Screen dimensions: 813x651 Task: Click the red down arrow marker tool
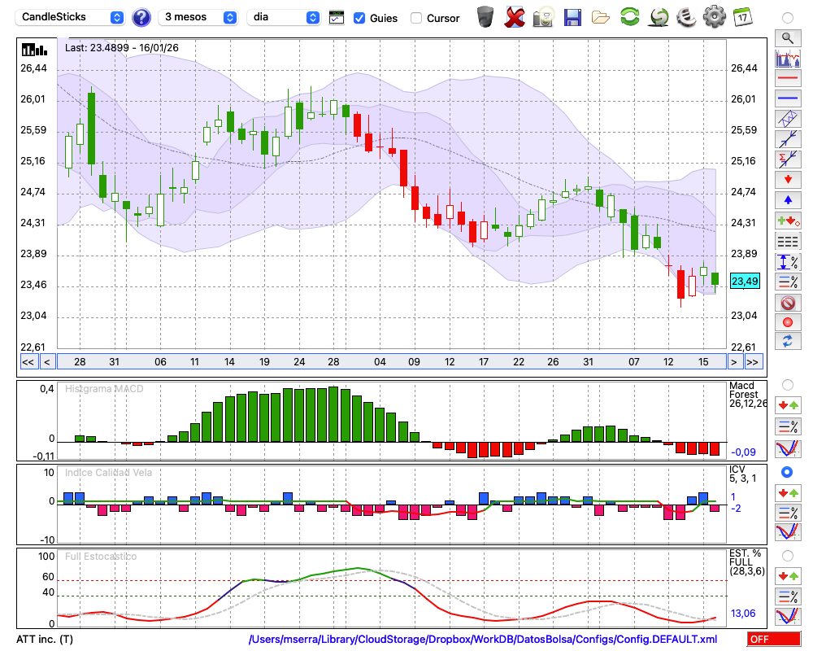787,179
